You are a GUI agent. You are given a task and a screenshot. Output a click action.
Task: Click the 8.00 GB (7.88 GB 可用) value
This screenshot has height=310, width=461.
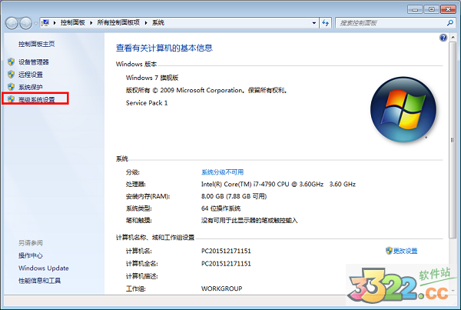tap(234, 196)
